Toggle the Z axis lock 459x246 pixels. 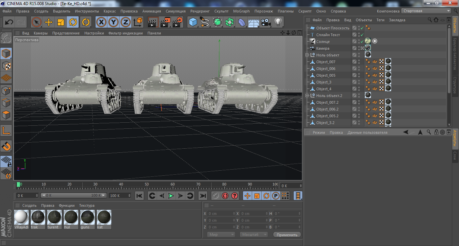click(x=126, y=22)
